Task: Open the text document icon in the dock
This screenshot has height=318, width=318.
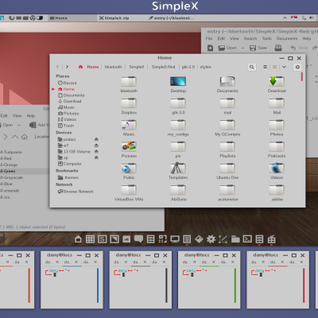Action: [187, 239]
